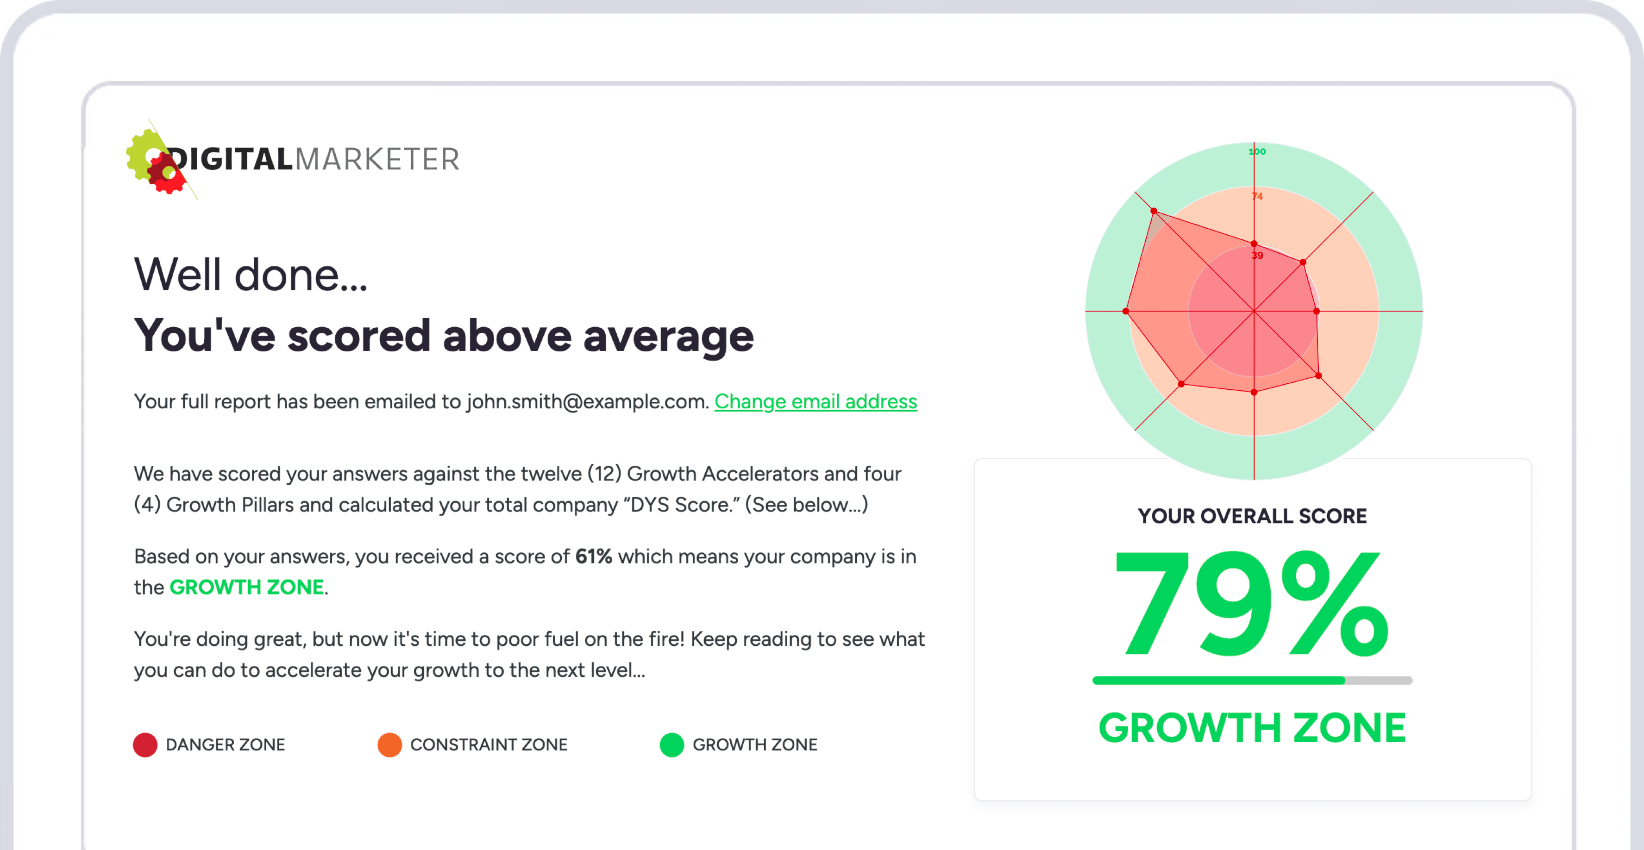Click the center of the radar chart
The width and height of the screenshot is (1644, 850).
(x=1254, y=312)
